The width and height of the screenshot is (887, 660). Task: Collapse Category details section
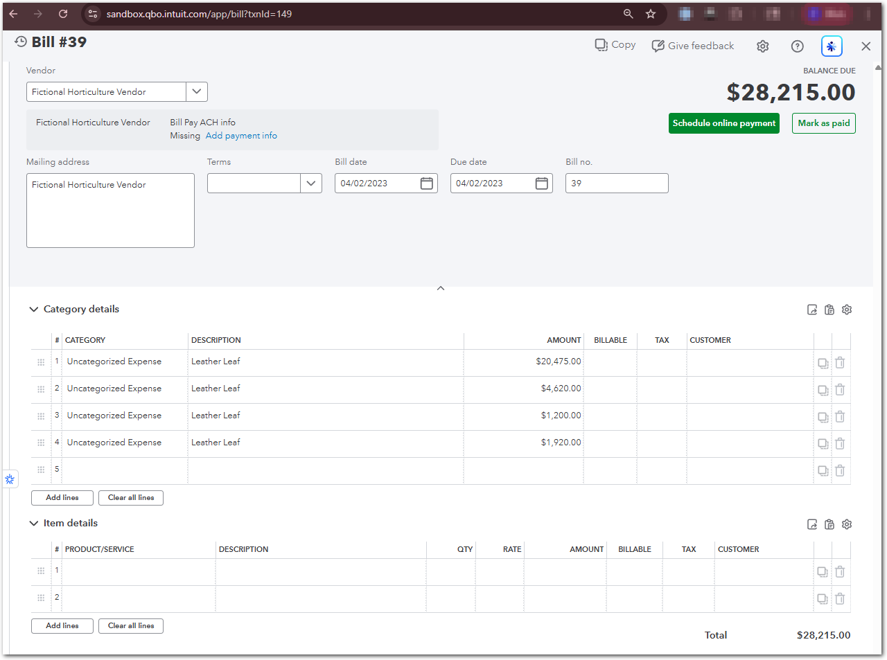coord(33,310)
